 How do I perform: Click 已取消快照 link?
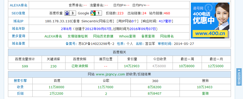pyautogui.click(x=80, y=66)
